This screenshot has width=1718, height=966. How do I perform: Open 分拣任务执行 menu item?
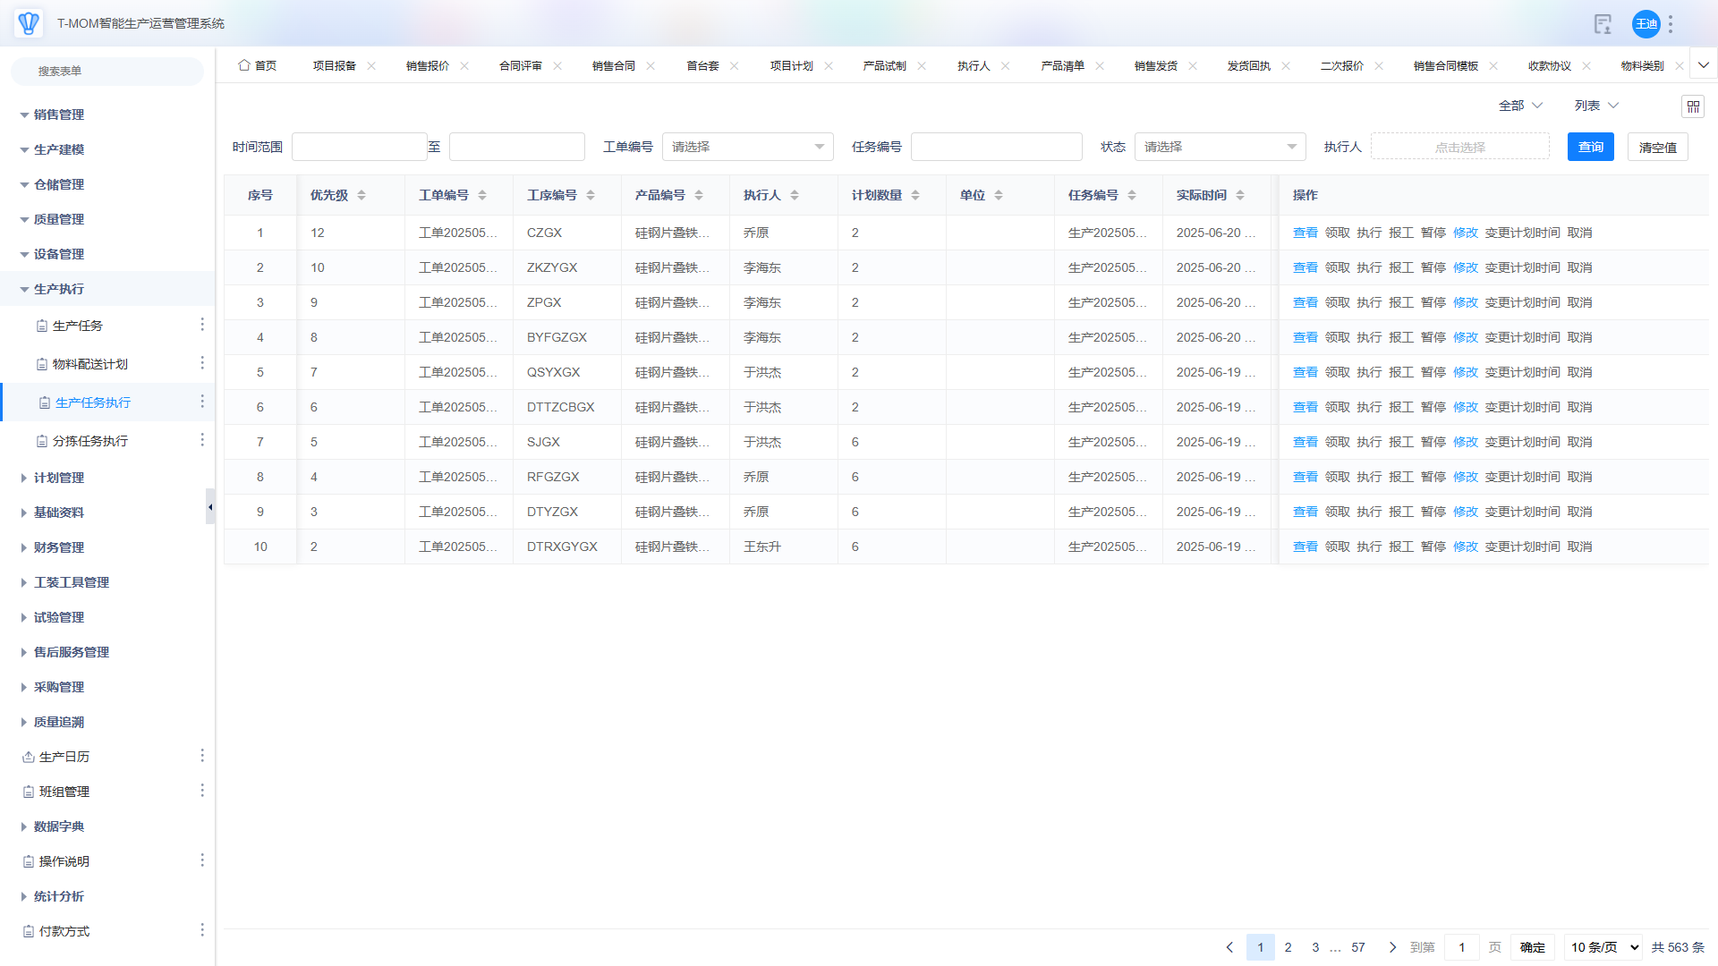89,441
